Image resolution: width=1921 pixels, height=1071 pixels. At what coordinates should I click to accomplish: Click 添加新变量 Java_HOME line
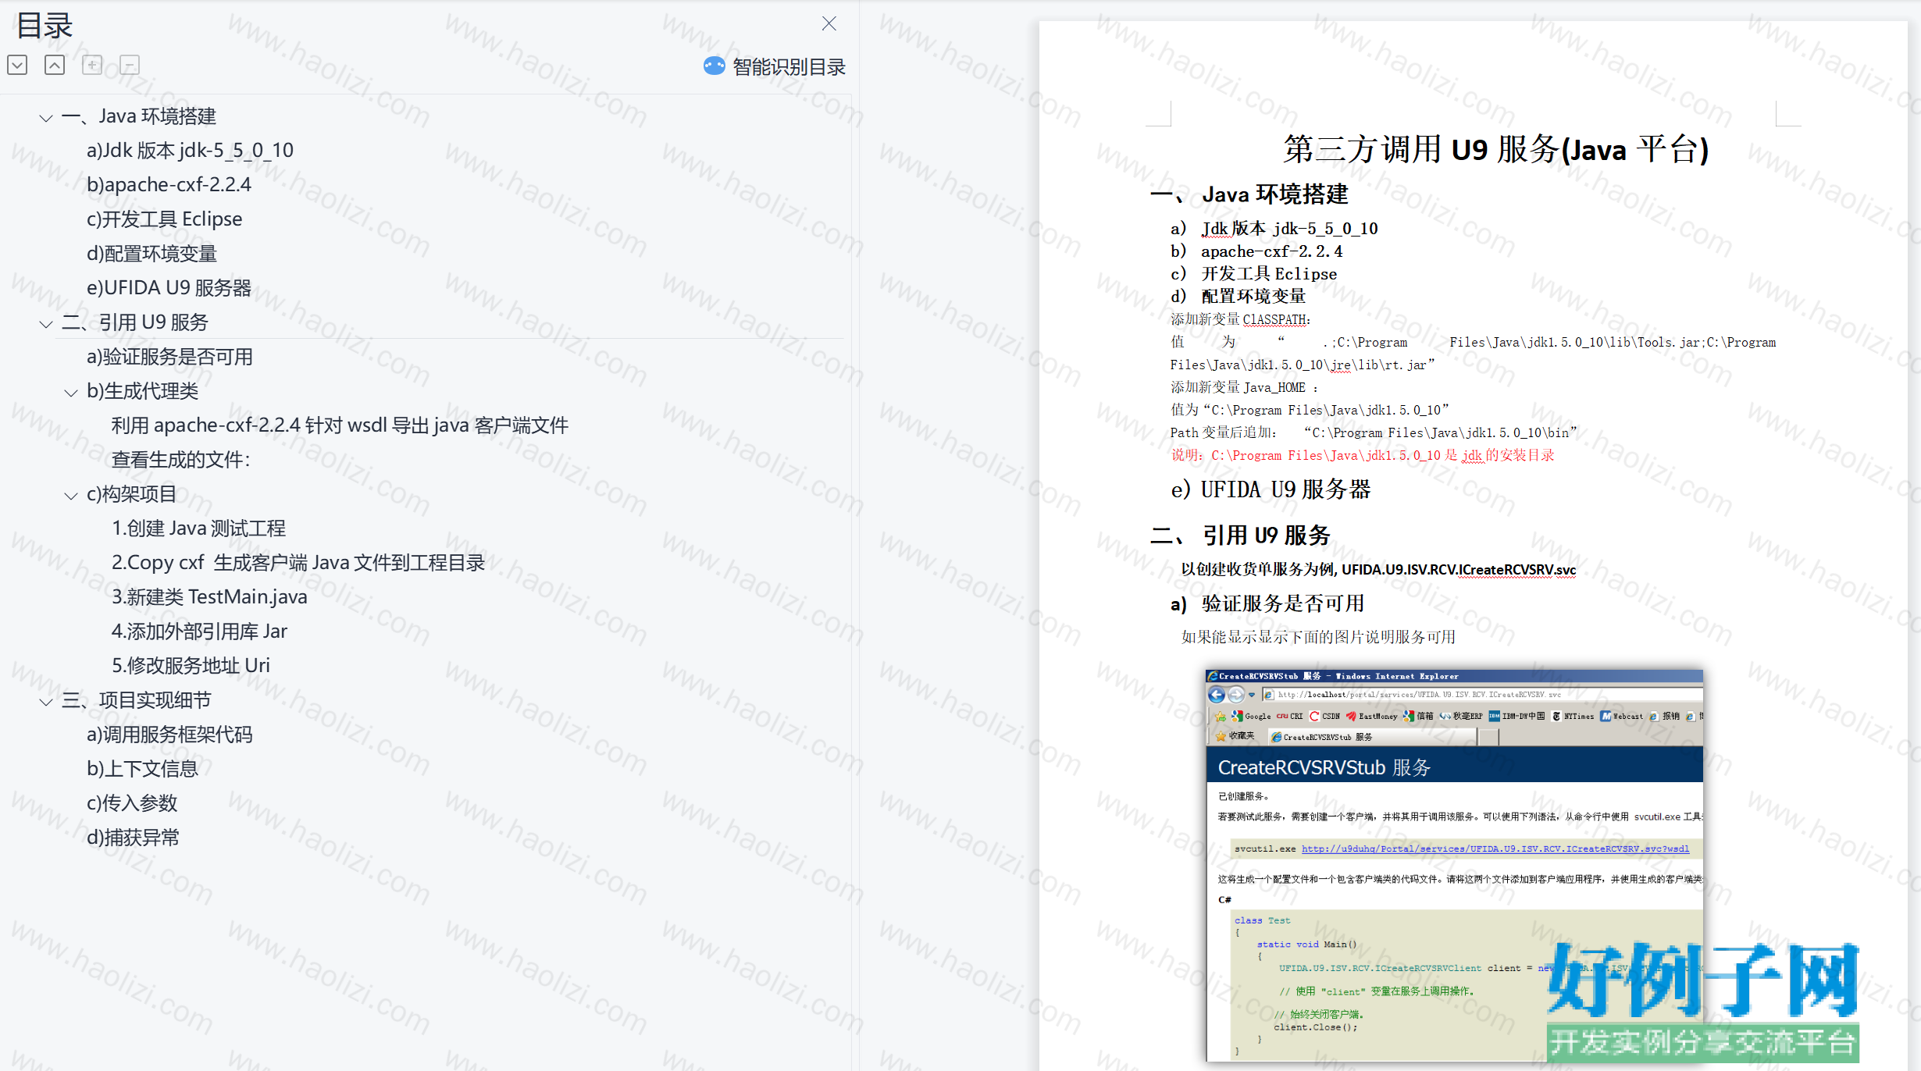[x=1244, y=387]
